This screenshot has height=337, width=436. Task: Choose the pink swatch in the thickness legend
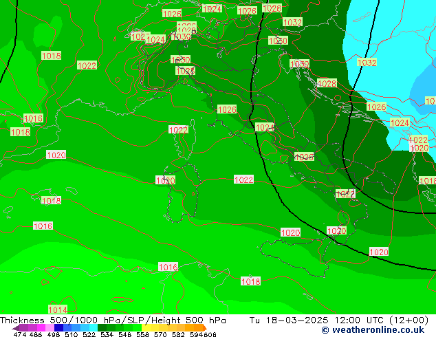coord(50,328)
